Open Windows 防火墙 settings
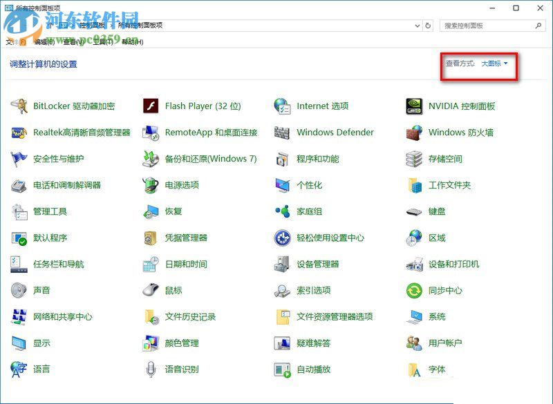The height and width of the screenshot is (404, 553). pos(459,132)
